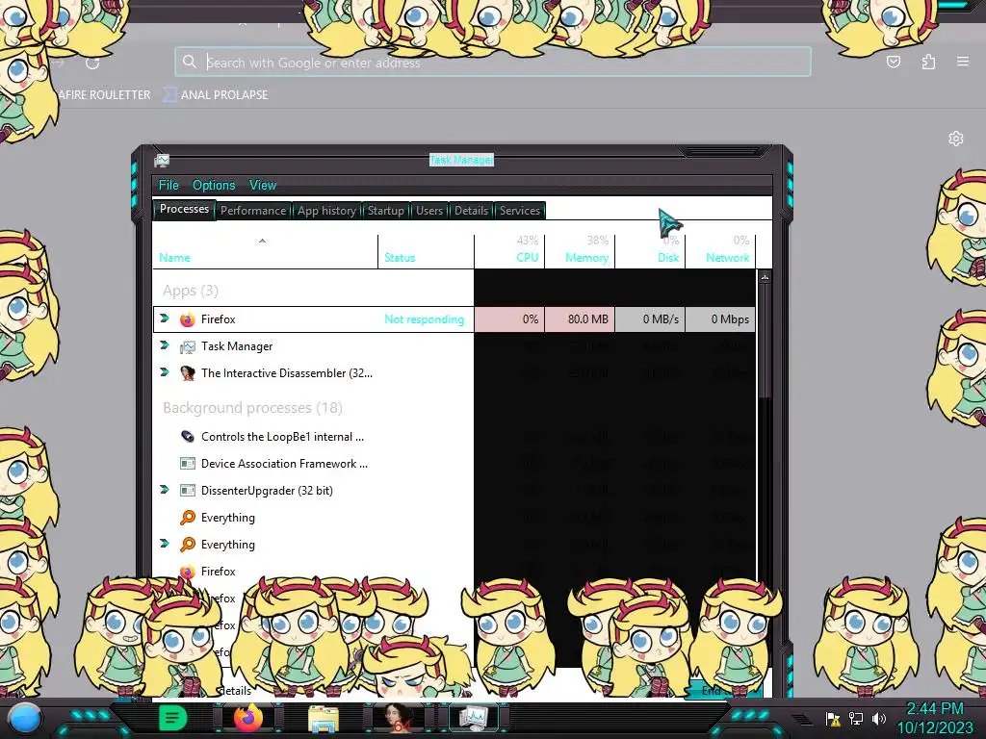Click the Interactive Disassembler row icon

188,373
